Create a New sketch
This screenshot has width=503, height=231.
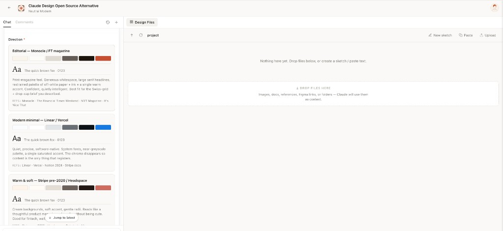tap(440, 35)
